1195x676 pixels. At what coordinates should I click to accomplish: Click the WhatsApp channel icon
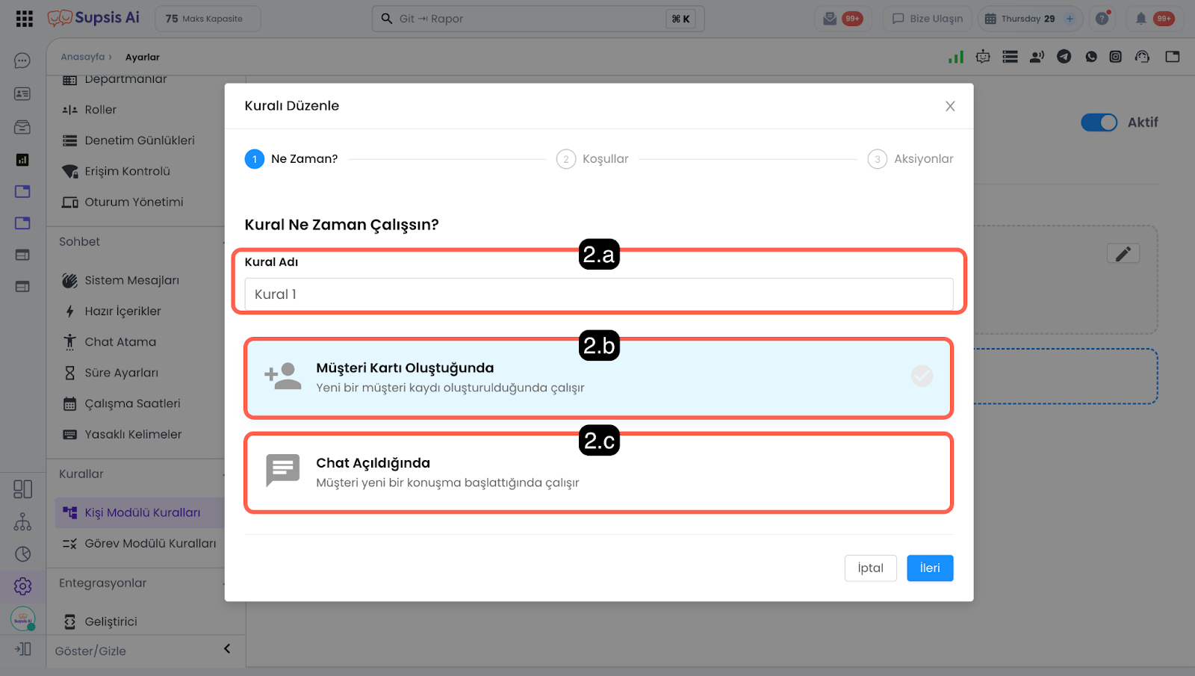tap(1091, 57)
